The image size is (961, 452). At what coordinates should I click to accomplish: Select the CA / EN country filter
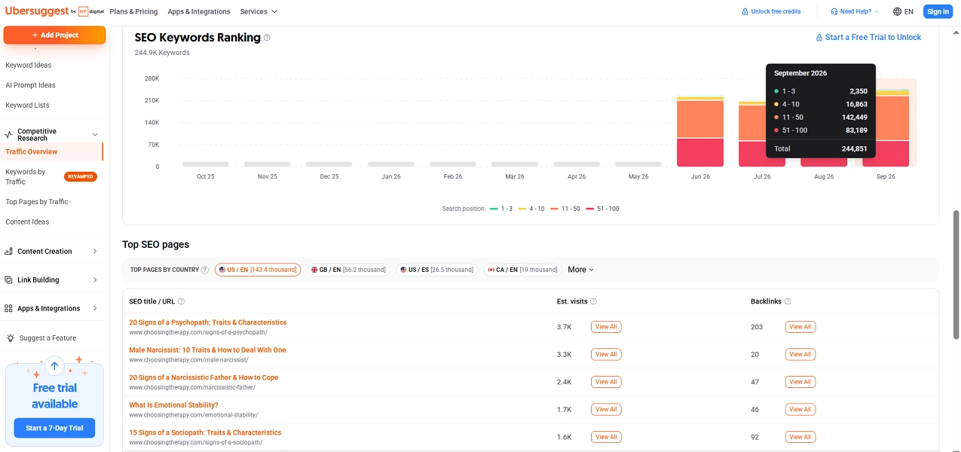click(523, 270)
